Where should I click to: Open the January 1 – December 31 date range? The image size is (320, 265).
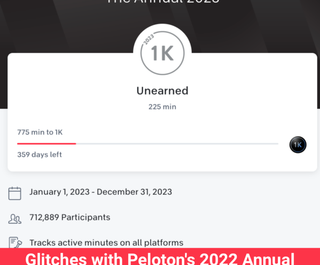[x=101, y=192]
